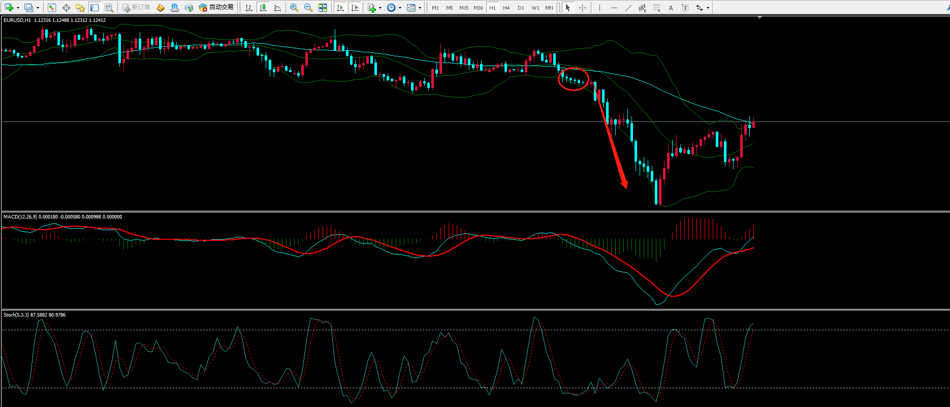
Task: Switch chart to candlestick mode
Action: click(263, 8)
